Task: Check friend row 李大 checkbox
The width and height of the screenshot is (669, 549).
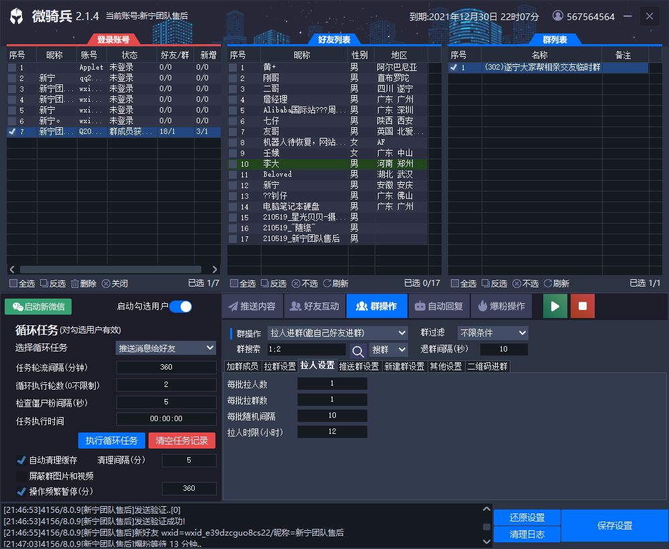Action: click(233, 163)
